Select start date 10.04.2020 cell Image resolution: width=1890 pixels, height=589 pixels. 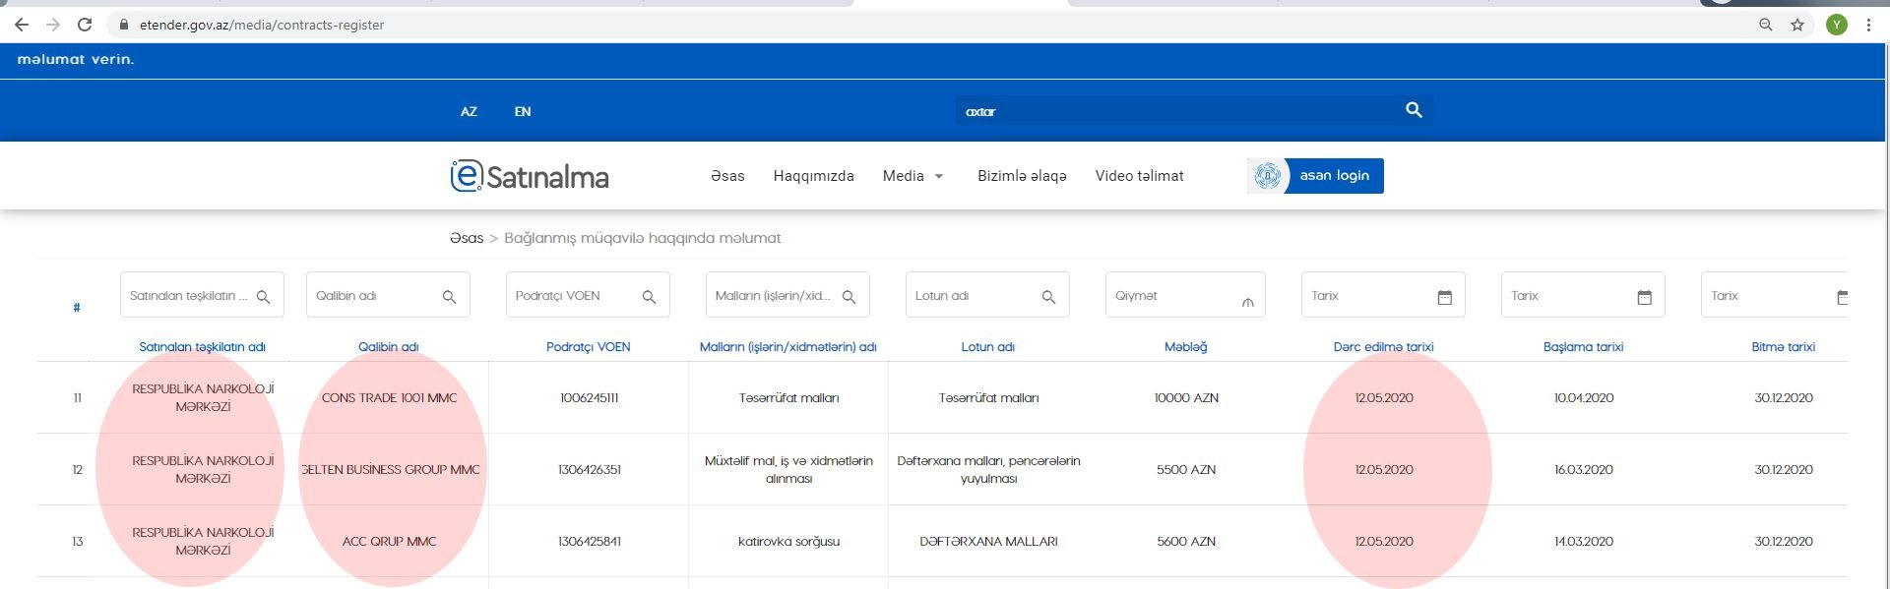1583,398
